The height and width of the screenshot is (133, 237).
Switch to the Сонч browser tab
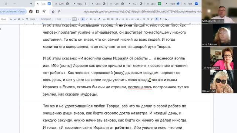(x=98, y=4)
